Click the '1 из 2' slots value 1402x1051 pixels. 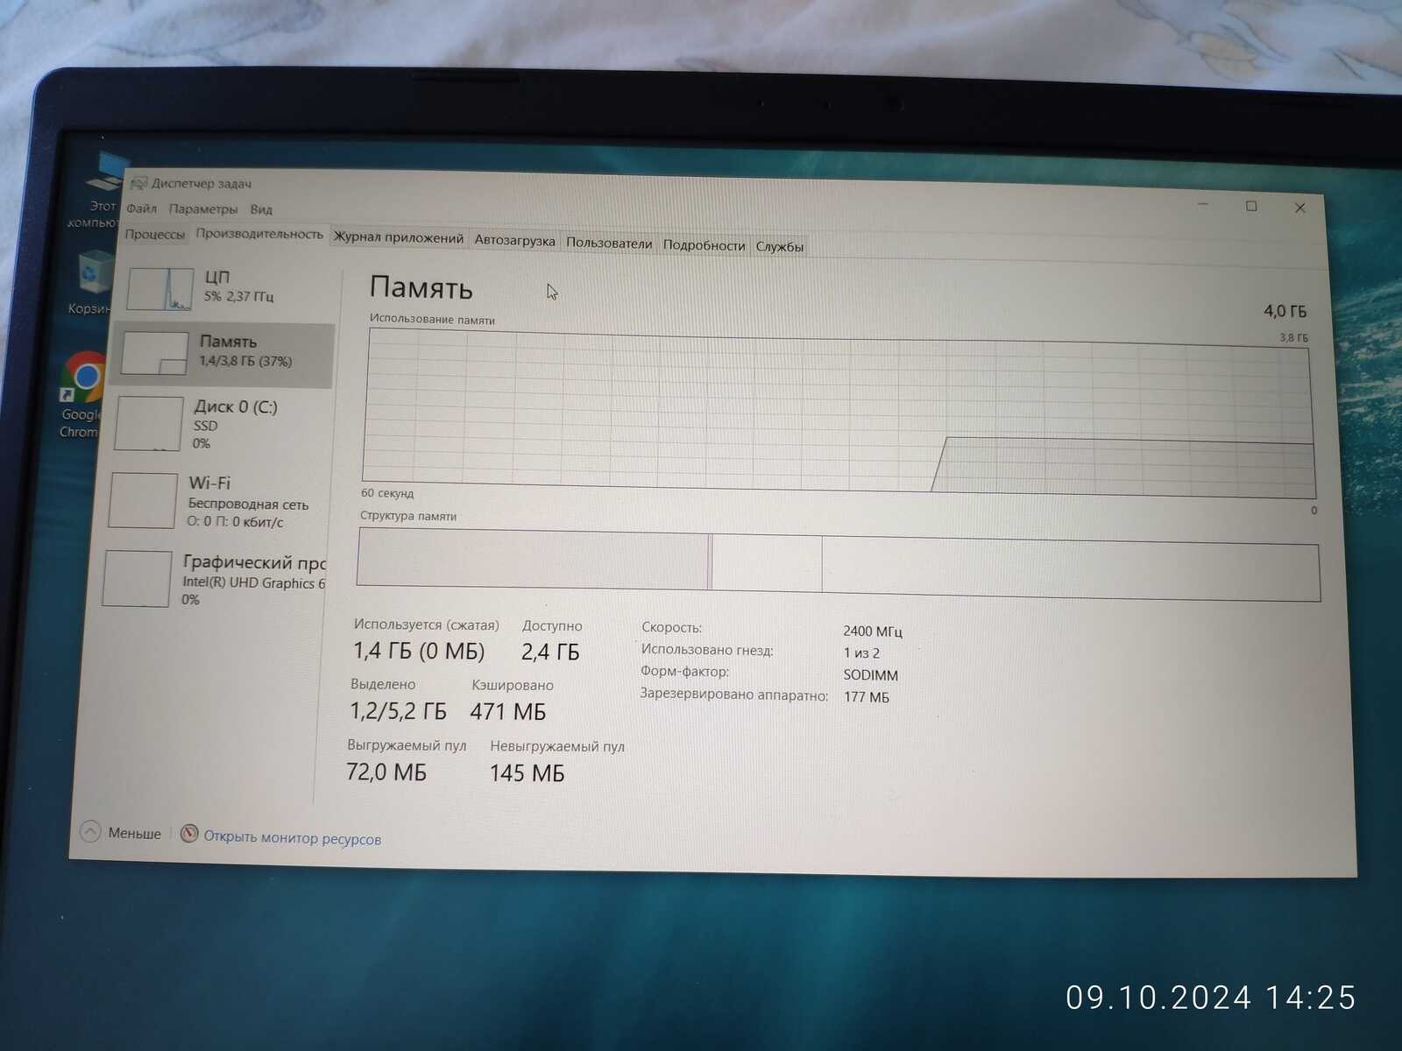click(861, 652)
